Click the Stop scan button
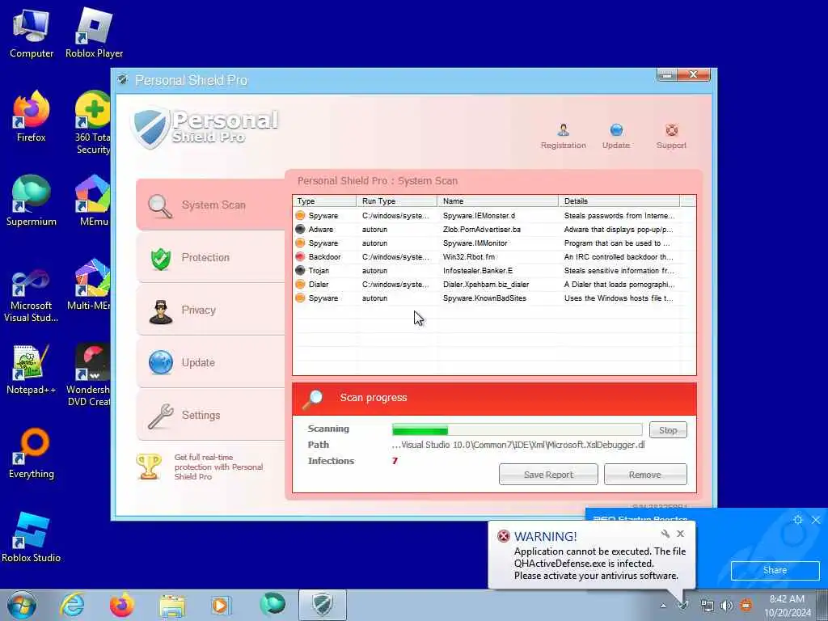Image resolution: width=828 pixels, height=621 pixels. [x=668, y=430]
